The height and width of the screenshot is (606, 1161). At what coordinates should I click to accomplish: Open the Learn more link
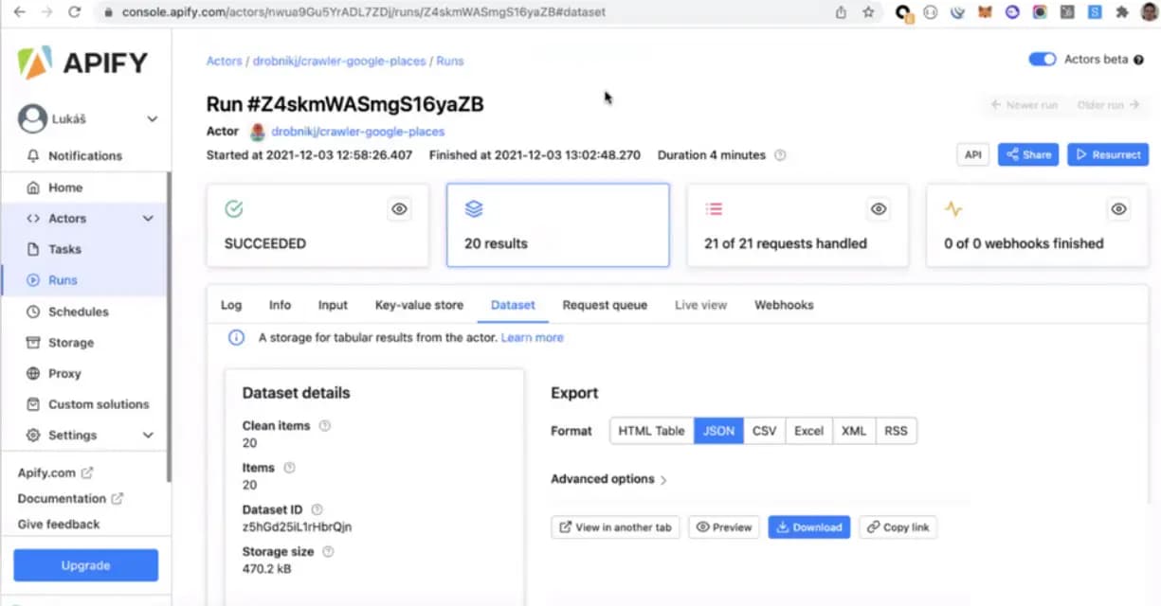[x=532, y=337]
